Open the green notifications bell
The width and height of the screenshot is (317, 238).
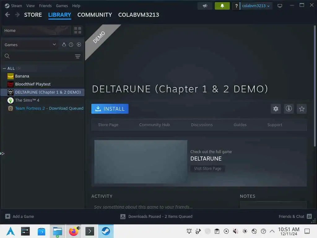222,6
